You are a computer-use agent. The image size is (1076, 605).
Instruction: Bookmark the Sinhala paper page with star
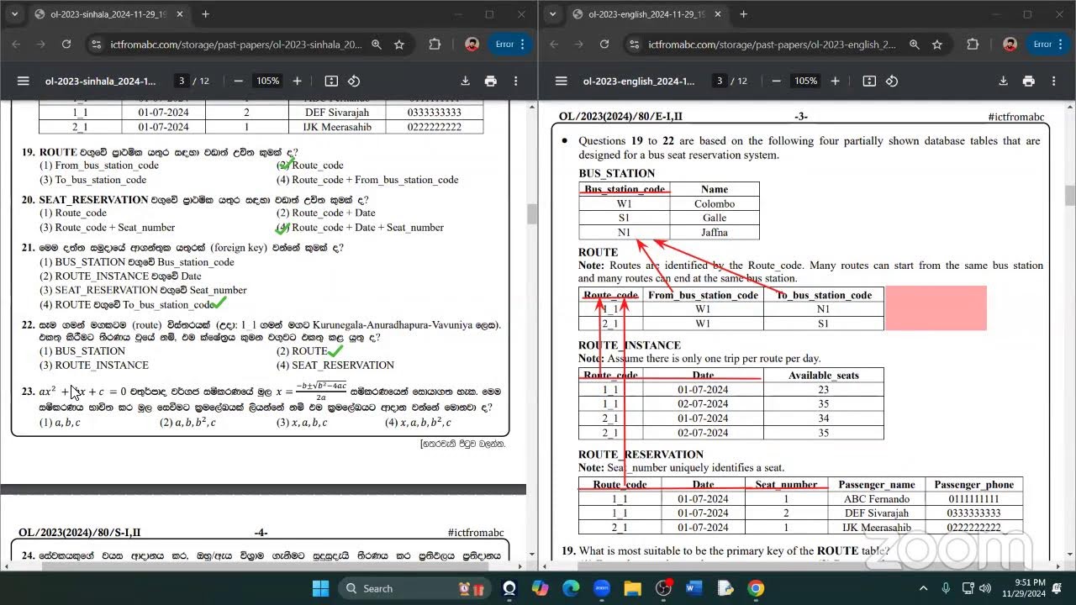pos(399,45)
